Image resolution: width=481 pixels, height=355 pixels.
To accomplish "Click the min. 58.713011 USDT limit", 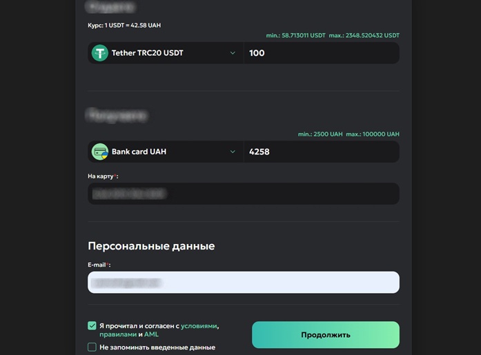I will (295, 35).
